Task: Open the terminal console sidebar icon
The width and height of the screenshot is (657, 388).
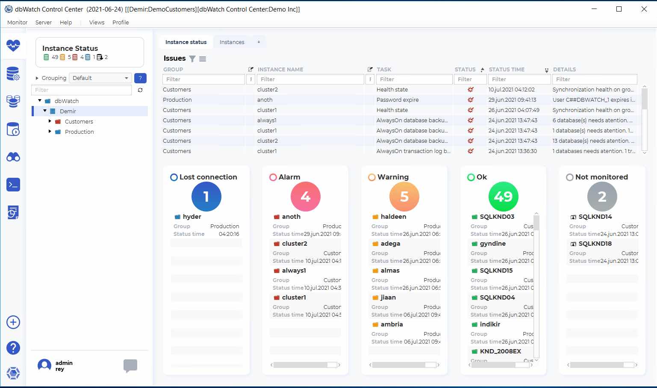Action: 13,185
